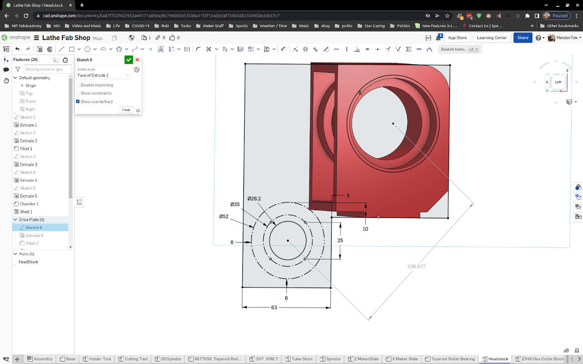
Task: Select the HeadStock part
Action: [x=28, y=262]
